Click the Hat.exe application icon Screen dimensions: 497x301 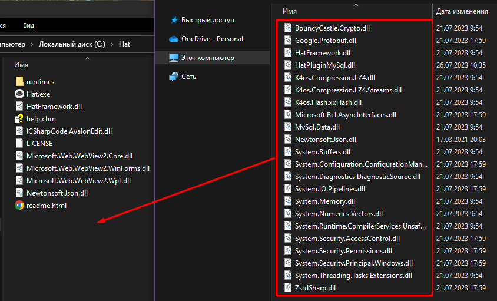(19, 94)
